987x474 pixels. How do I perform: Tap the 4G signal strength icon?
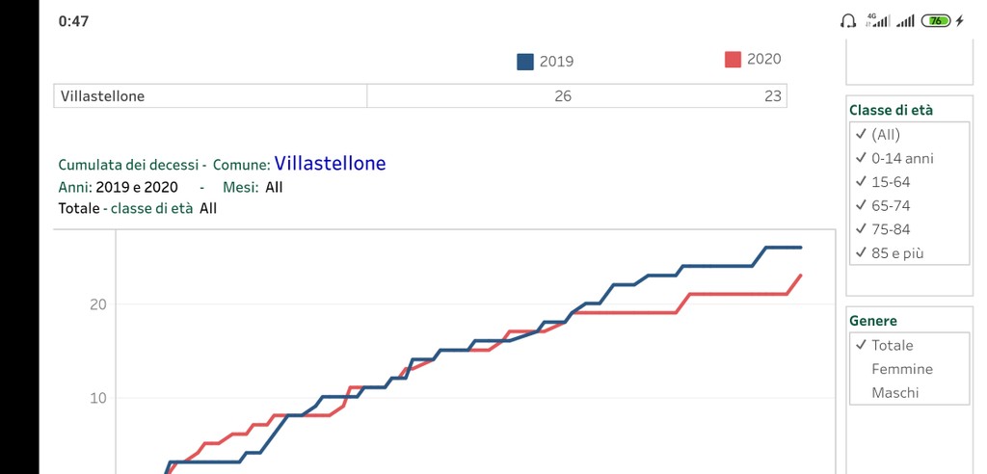(x=877, y=21)
